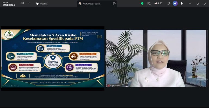
Task: Click the footer text "WSPD2026/Arjaty/RISQI2026"
Action: click(53, 82)
